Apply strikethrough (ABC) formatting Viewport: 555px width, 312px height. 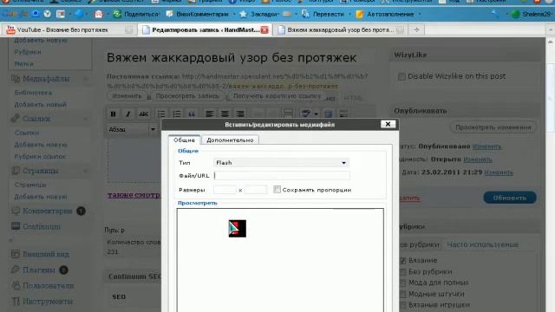[x=143, y=114]
